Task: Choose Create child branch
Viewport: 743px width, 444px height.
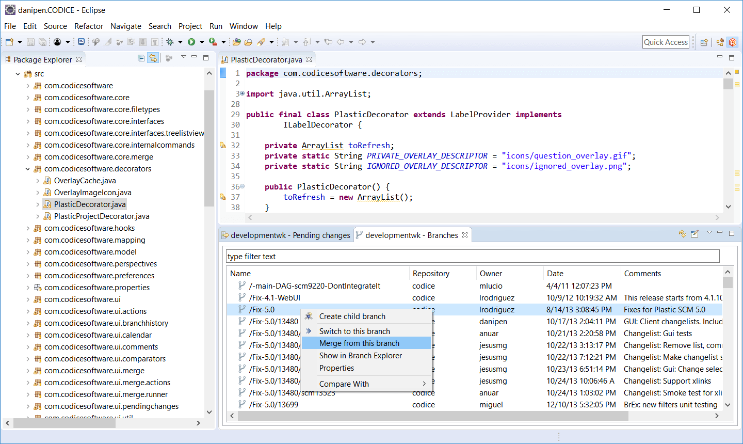Action: coord(366,316)
